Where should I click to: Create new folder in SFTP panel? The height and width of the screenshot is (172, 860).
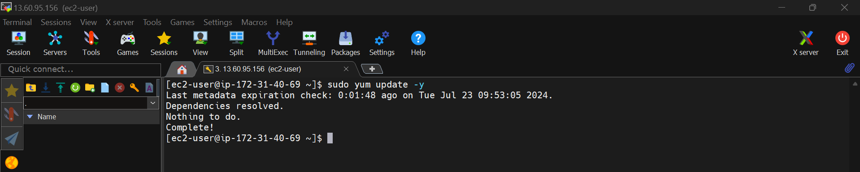[90, 88]
